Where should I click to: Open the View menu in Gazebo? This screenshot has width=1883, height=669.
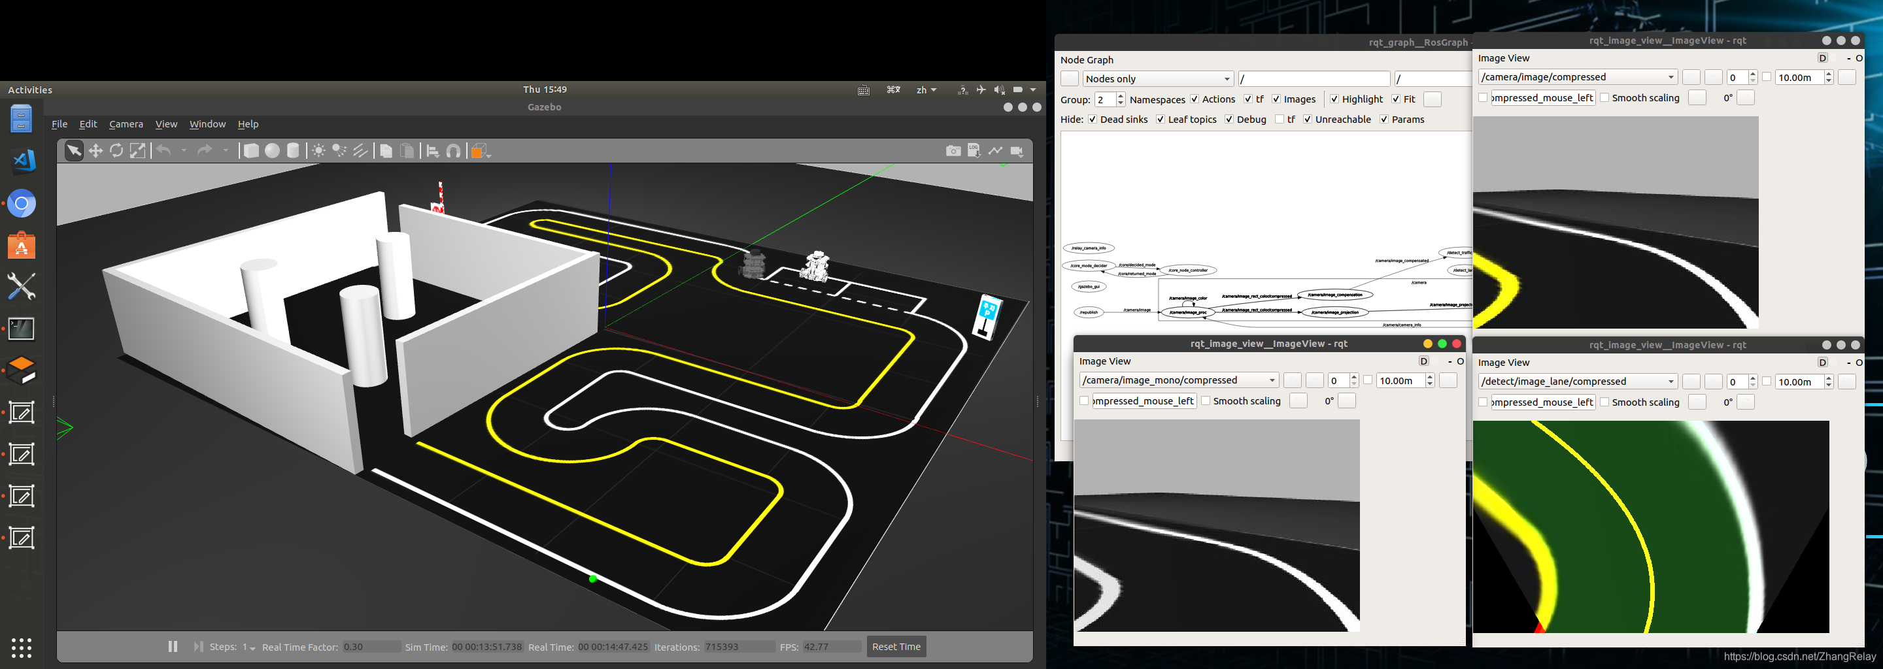166,124
